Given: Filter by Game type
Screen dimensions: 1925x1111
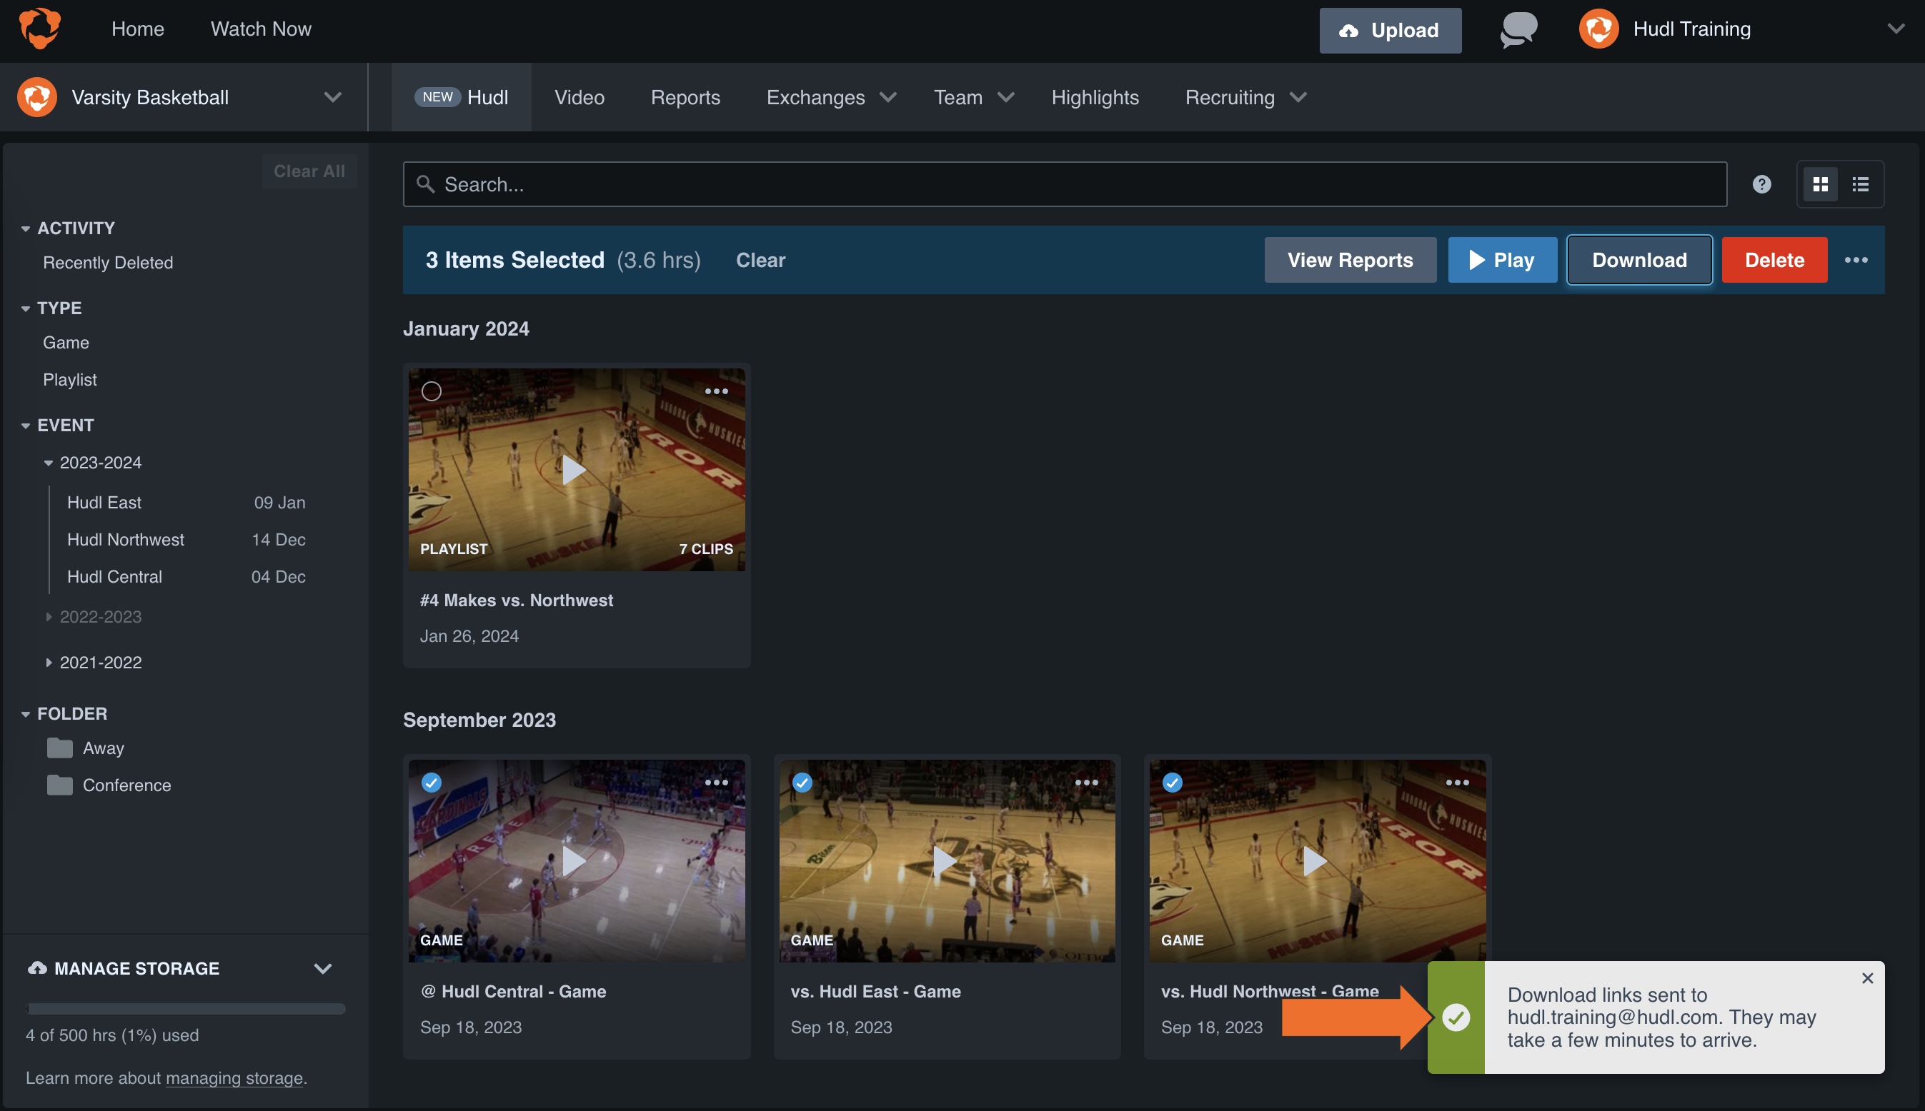Looking at the screenshot, I should click(66, 343).
